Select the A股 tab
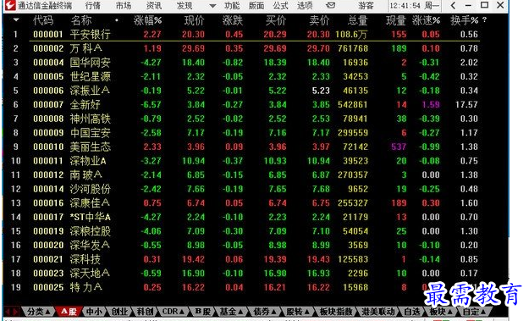The image size is (529, 321). click(x=69, y=311)
